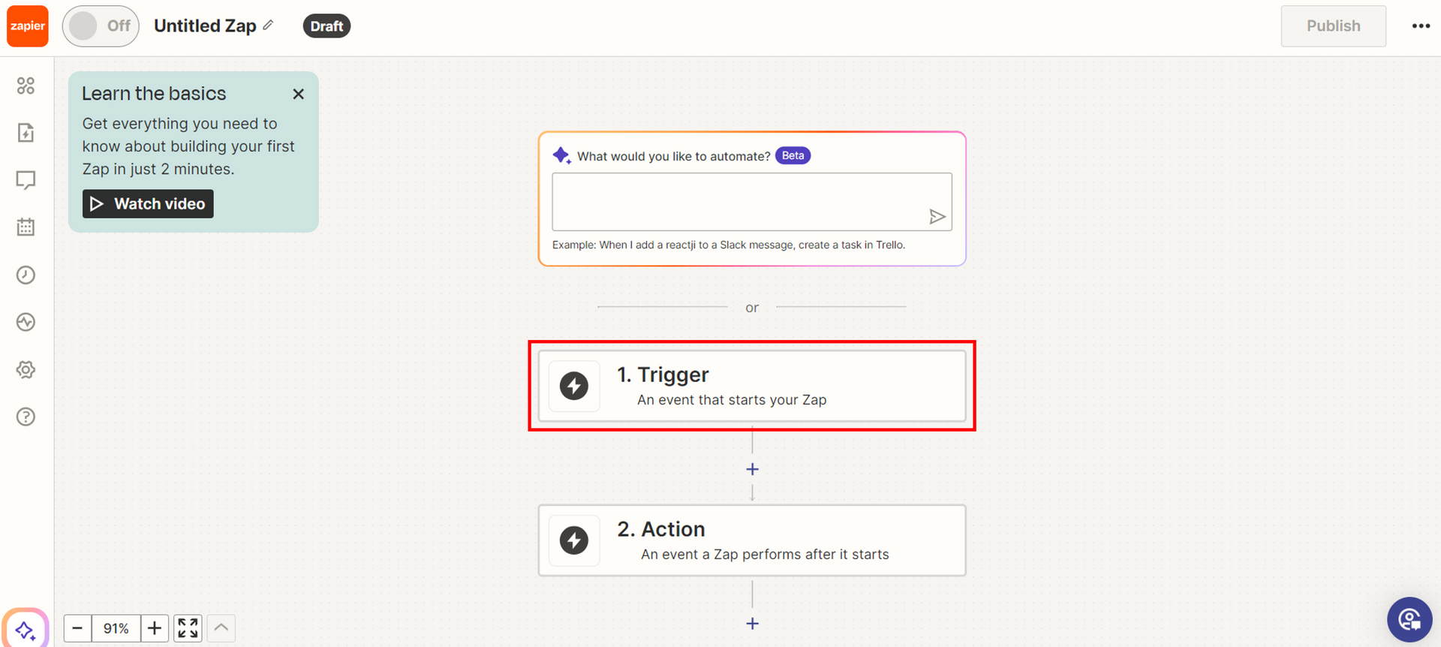The width and height of the screenshot is (1441, 647).
Task: Open the status activity sidebar icon
Action: point(26,322)
